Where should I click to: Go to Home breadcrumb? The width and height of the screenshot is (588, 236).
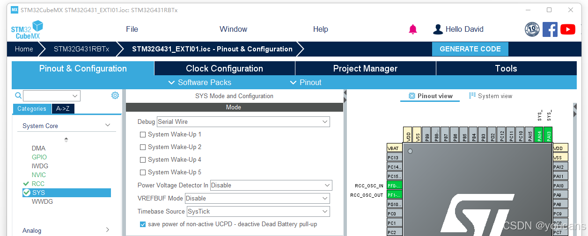pos(24,49)
